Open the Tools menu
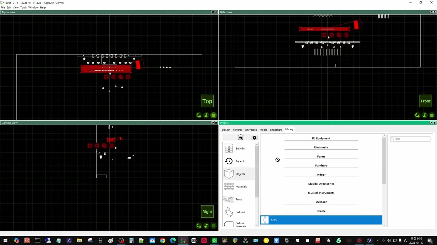 coord(23,7)
